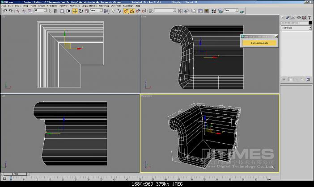Screen dimensions: 314x187
Task: Open the File menu
Action: pos(4,6)
